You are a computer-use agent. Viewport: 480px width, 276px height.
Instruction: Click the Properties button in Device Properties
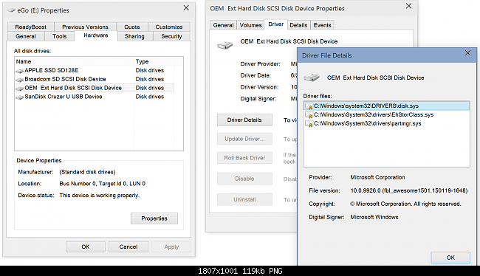[x=154, y=218]
